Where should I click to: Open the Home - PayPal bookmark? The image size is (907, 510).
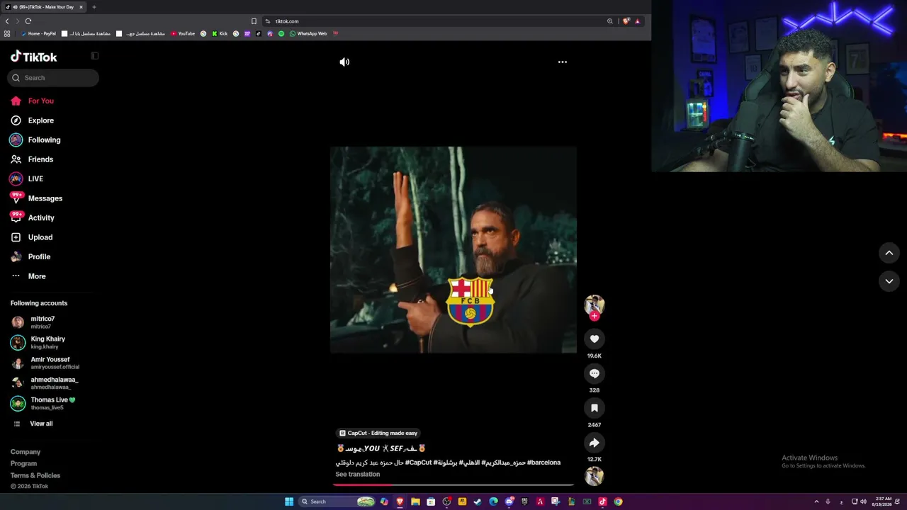[39, 33]
